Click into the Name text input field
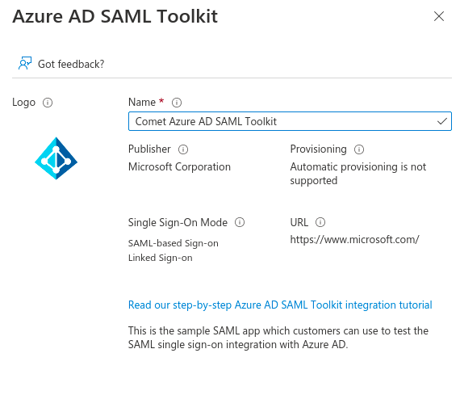The image size is (460, 412). coord(290,121)
